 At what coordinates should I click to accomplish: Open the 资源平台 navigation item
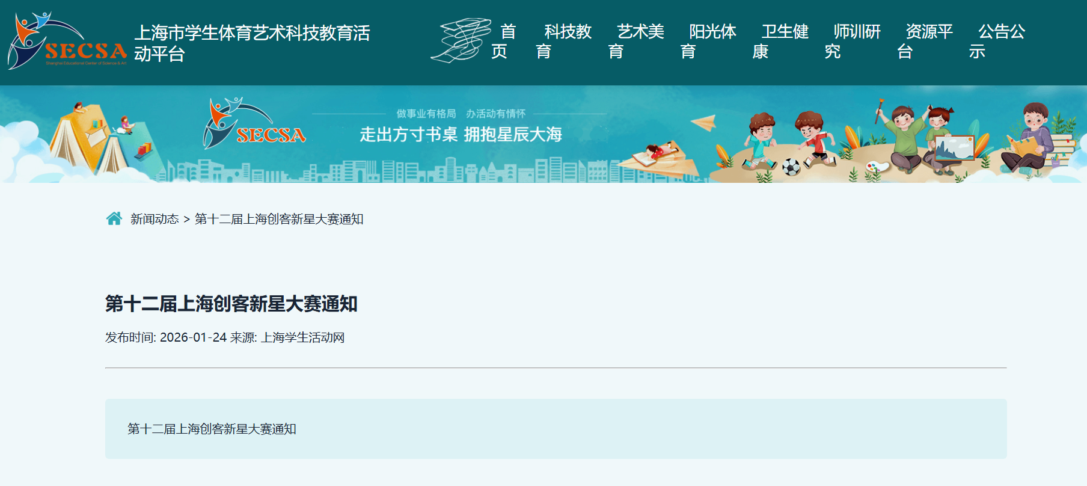(x=924, y=42)
